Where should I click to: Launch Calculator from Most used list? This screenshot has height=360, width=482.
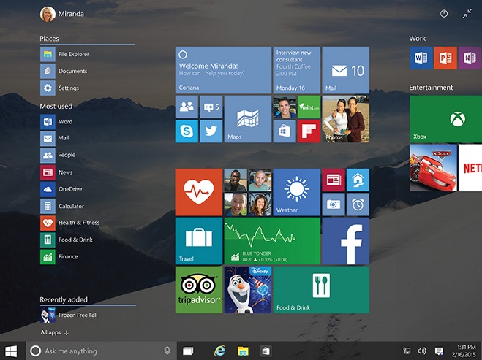pos(62,206)
